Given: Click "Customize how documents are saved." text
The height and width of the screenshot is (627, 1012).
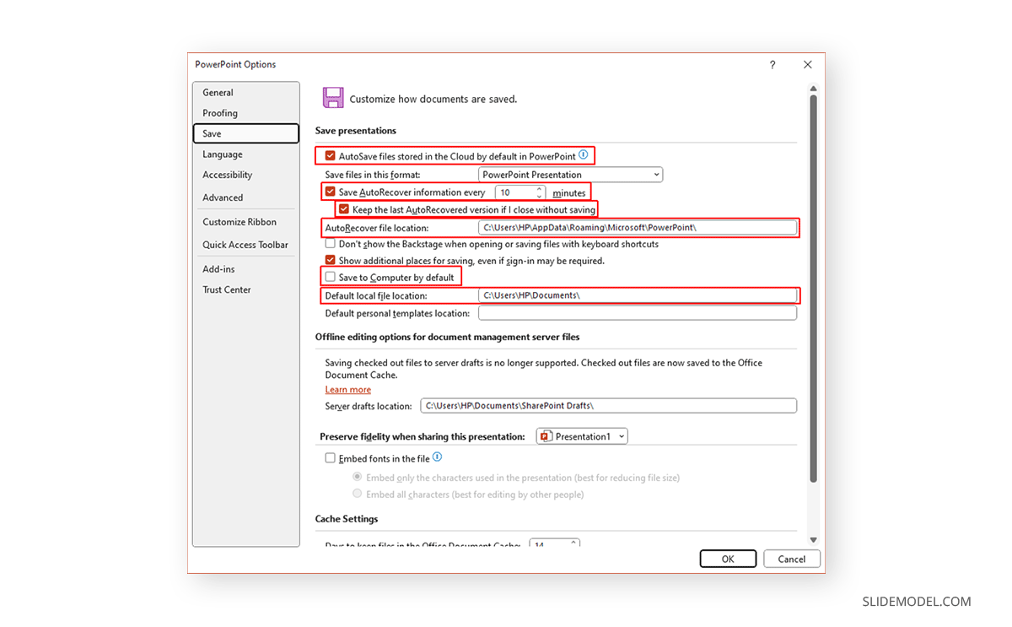Looking at the screenshot, I should click(433, 99).
